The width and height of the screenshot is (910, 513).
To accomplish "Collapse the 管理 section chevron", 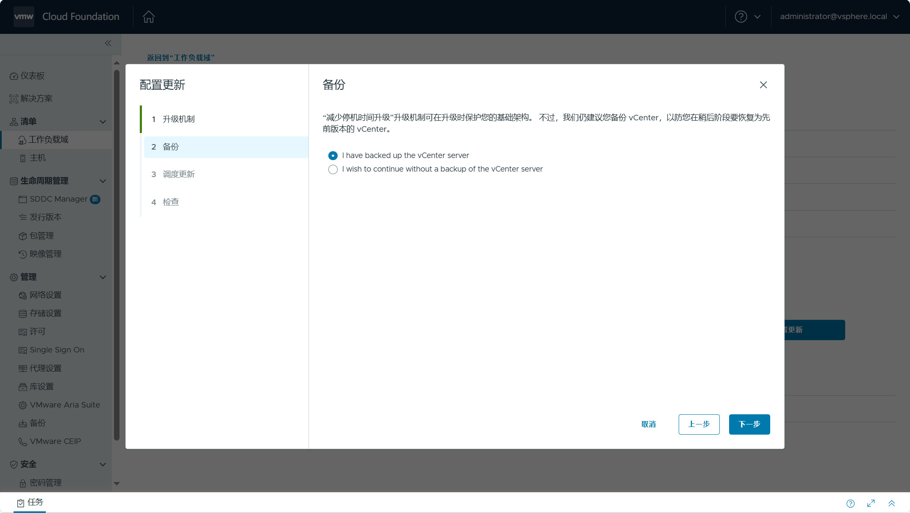I will tap(103, 277).
